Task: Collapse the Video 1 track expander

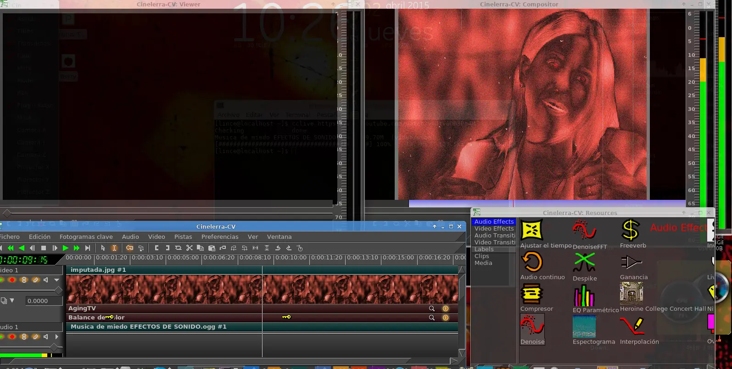Action: point(57,280)
